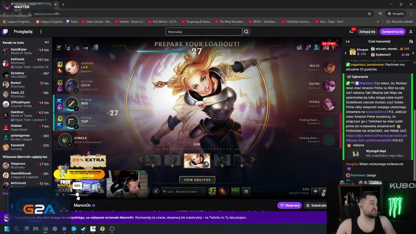
Task: Show previous skin with left carousel arrow
Action: pyautogui.click(x=141, y=159)
